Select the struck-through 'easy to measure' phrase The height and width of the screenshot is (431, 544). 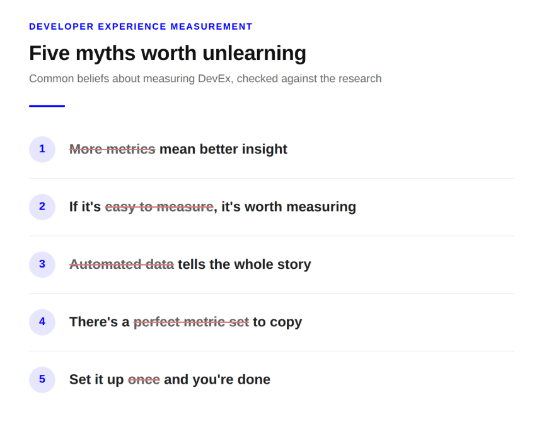point(159,207)
